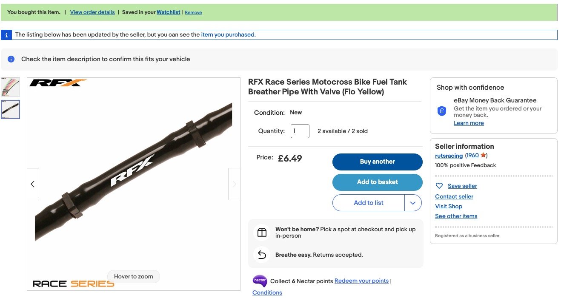This screenshot has height=298, width=561.
Task: Click the Nectar purple logo icon
Action: (260, 281)
